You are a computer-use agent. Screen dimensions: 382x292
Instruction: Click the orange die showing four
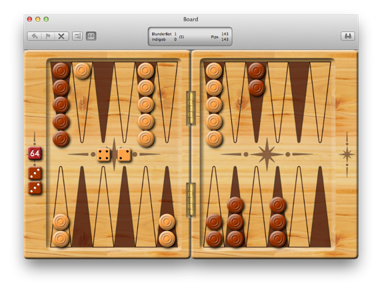tap(103, 155)
